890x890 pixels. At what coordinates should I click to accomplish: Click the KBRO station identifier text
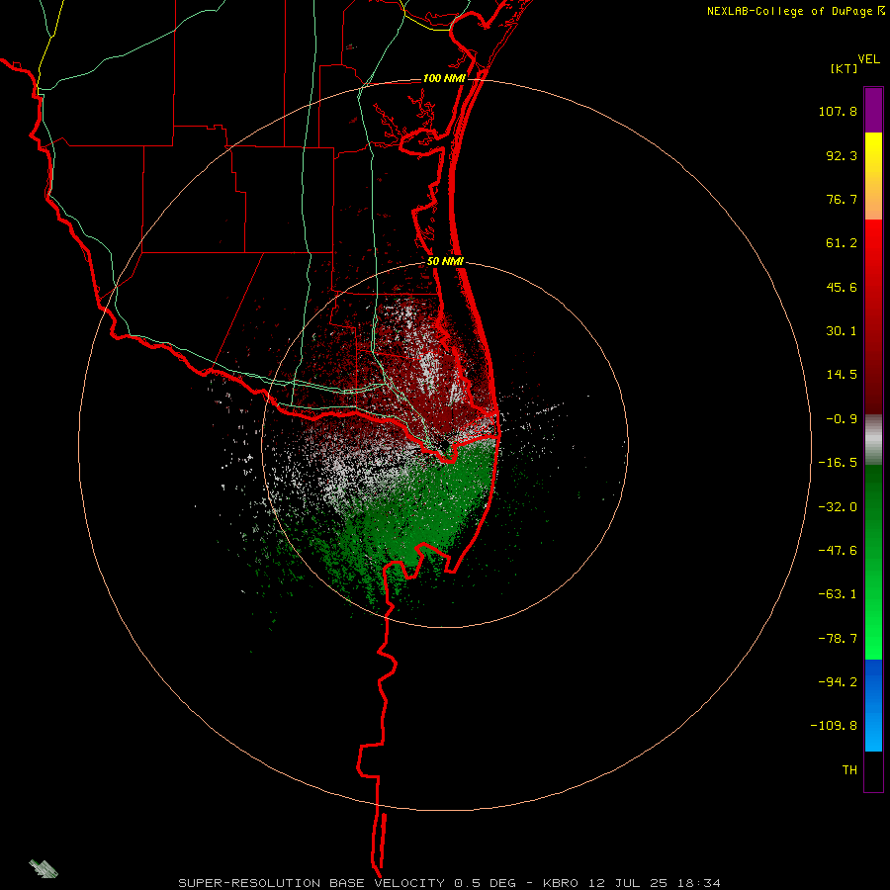pyautogui.click(x=561, y=883)
